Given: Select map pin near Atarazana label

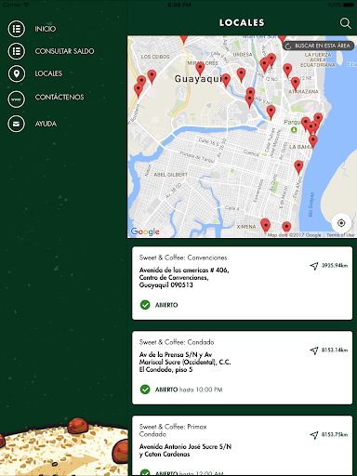Looking at the screenshot, I should coord(295,84).
